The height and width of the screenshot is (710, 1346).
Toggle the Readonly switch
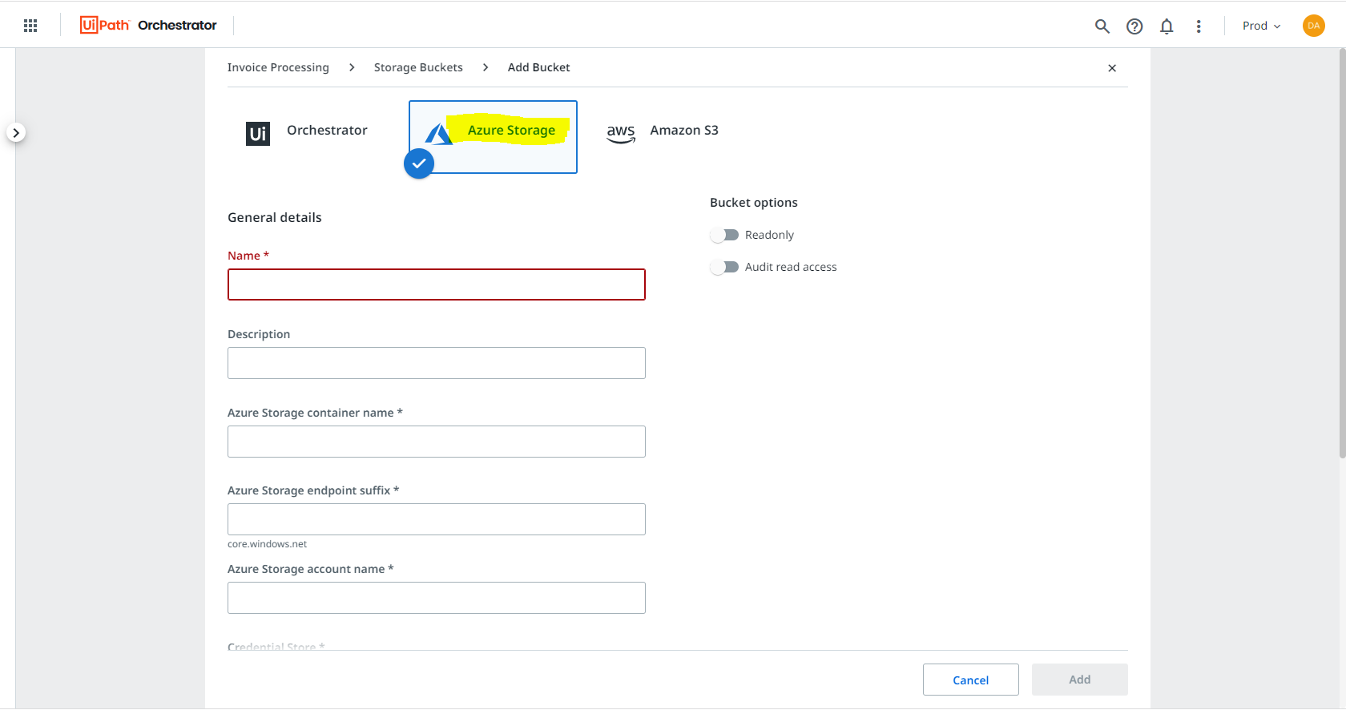724,235
